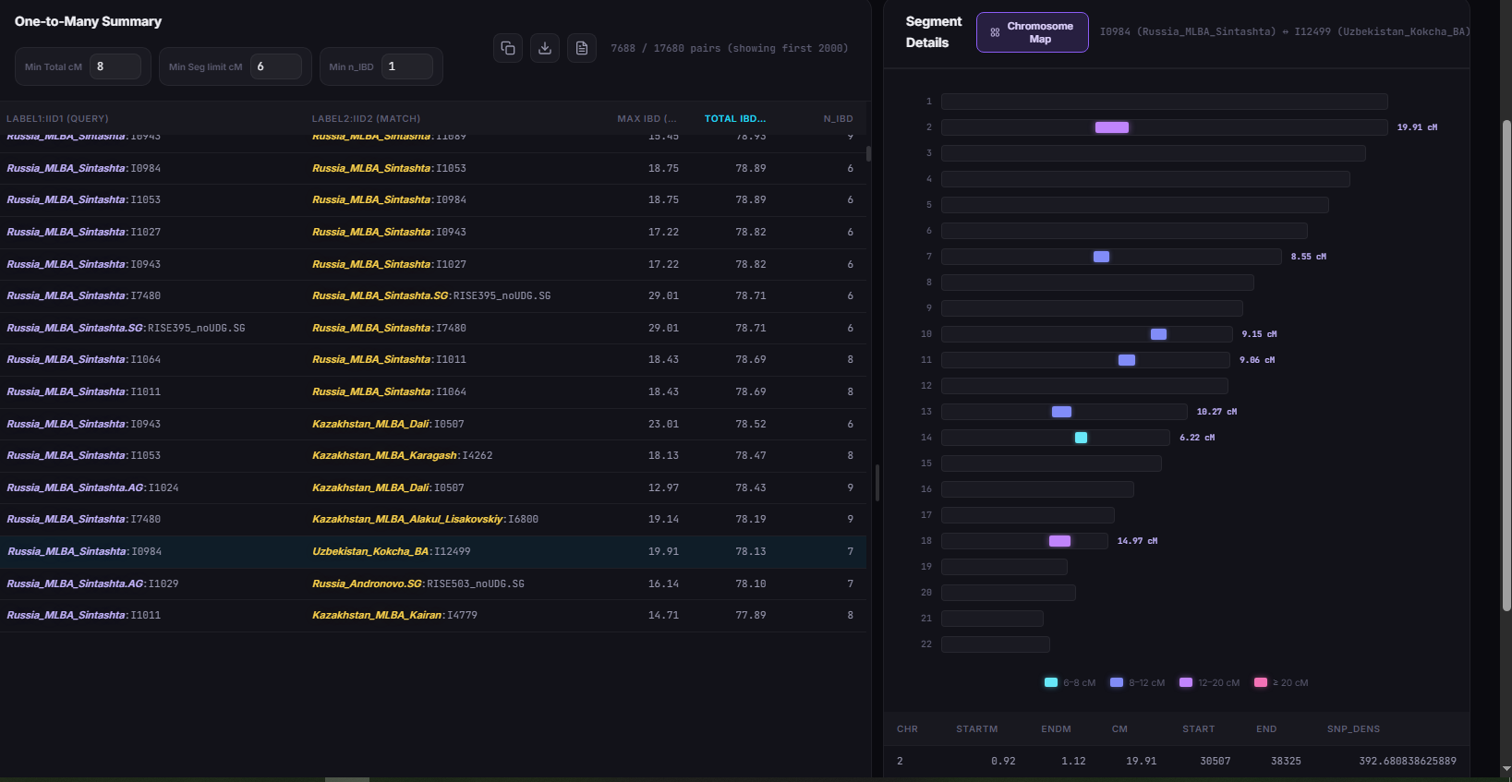Click the STARTM column header
This screenshot has width=1512, height=782.
pyautogui.click(x=977, y=729)
